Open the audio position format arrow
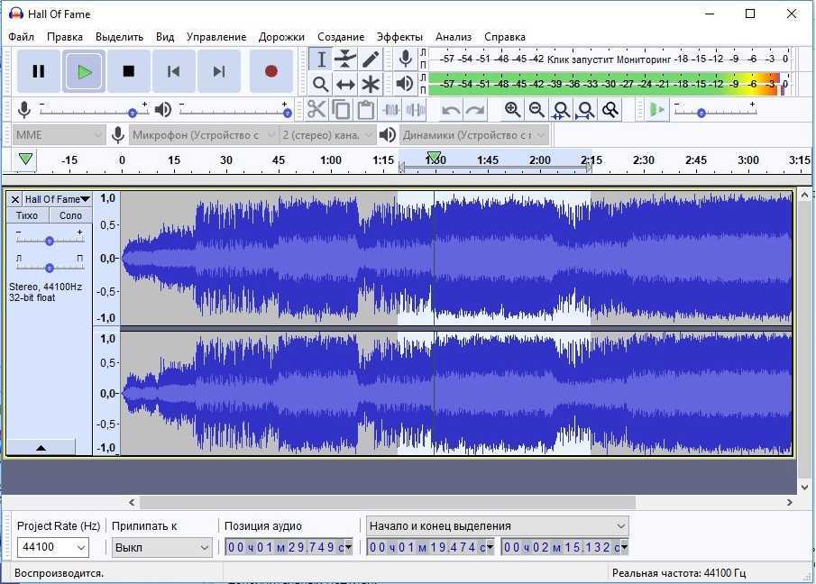Viewport: 816px width, 584px height. tap(349, 546)
